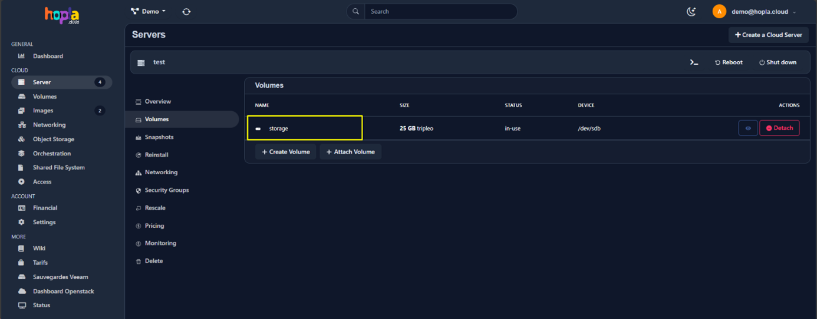Focus the Search input field
The height and width of the screenshot is (319, 817).
point(440,11)
